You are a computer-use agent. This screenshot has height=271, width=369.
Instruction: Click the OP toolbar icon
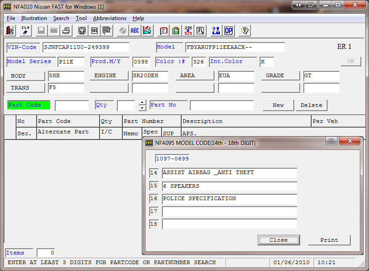(229, 31)
